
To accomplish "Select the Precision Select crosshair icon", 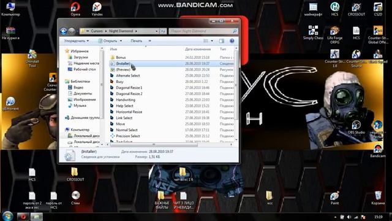I will click(112, 136).
